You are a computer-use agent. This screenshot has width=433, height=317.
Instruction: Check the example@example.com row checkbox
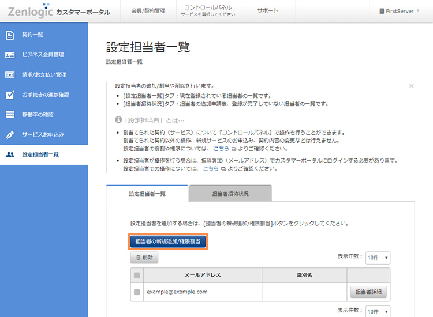tap(137, 292)
